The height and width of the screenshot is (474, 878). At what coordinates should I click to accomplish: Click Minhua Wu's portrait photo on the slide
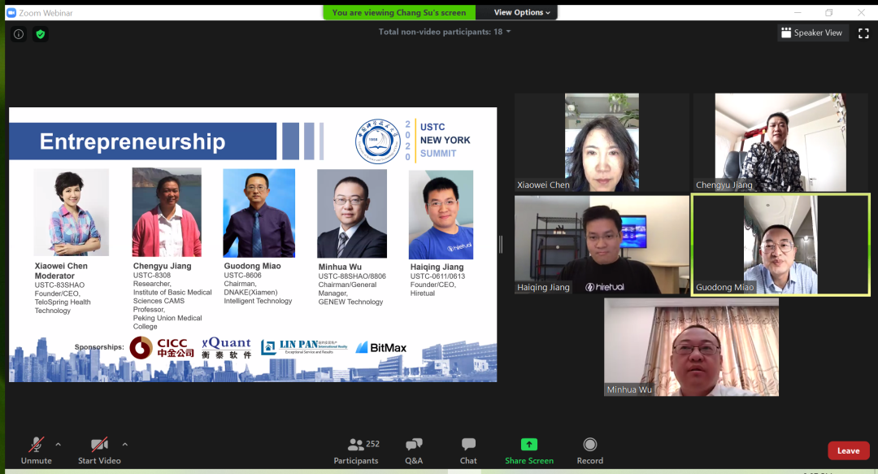pyautogui.click(x=352, y=214)
